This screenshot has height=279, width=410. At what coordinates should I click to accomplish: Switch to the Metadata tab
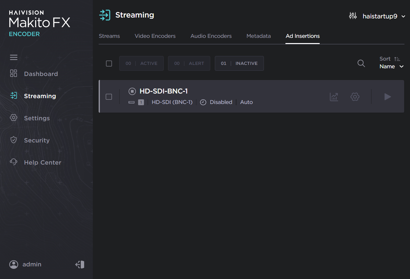(x=258, y=36)
